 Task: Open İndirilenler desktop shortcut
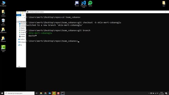3,39
